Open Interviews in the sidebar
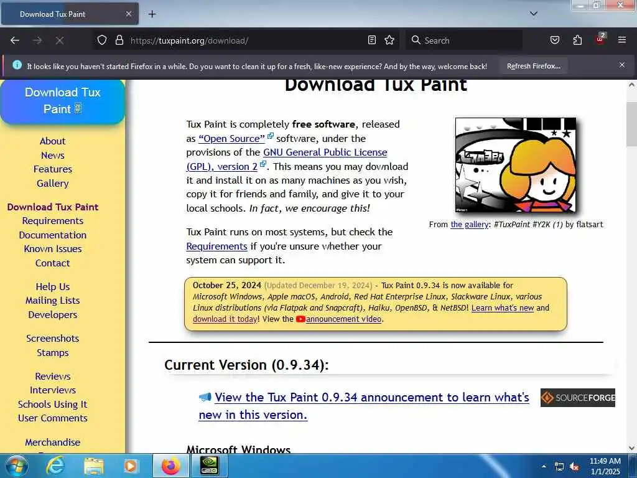 pyautogui.click(x=52, y=390)
